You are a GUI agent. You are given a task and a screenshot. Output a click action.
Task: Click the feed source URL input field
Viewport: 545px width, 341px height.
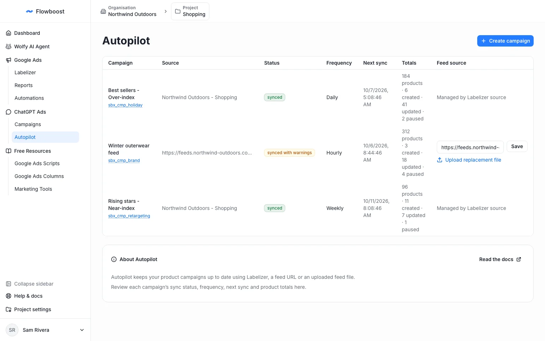(470, 147)
